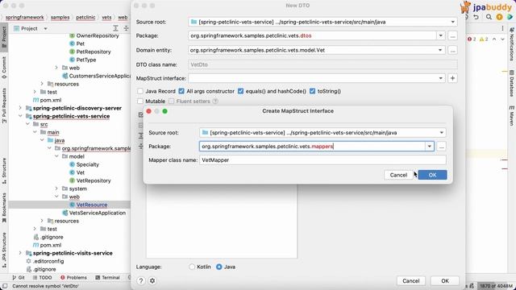Image resolution: width=516 pixels, height=290 pixels.
Task: Click OK in New DTO dialog
Action: tap(445, 281)
